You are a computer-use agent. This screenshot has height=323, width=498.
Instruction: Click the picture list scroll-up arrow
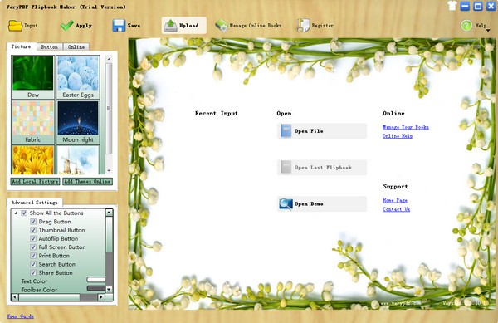pyautogui.click(x=109, y=59)
